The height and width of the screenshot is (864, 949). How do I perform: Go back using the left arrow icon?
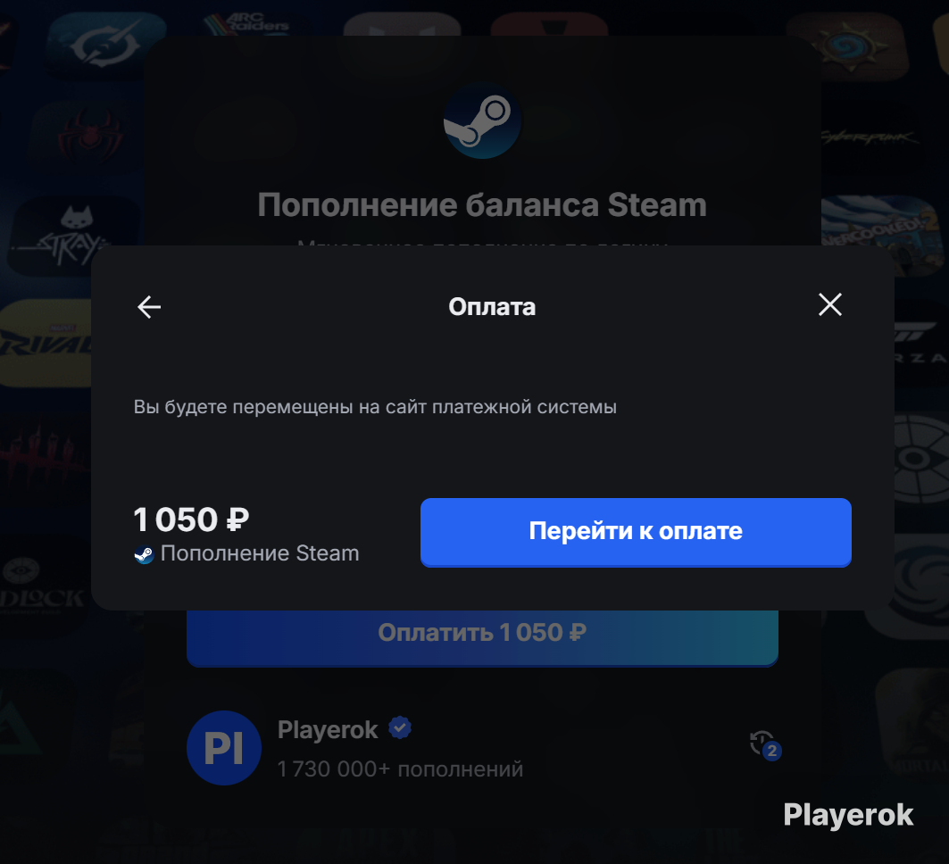(149, 307)
